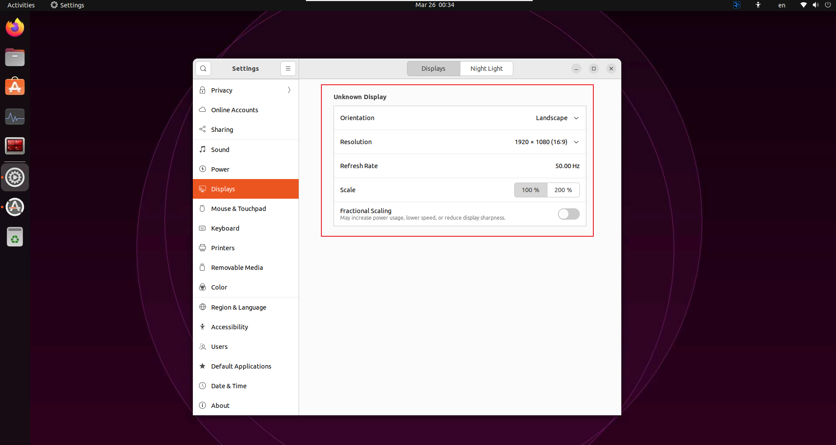Click the Sharing icon in sidebar
This screenshot has width=836, height=445.
202,129
